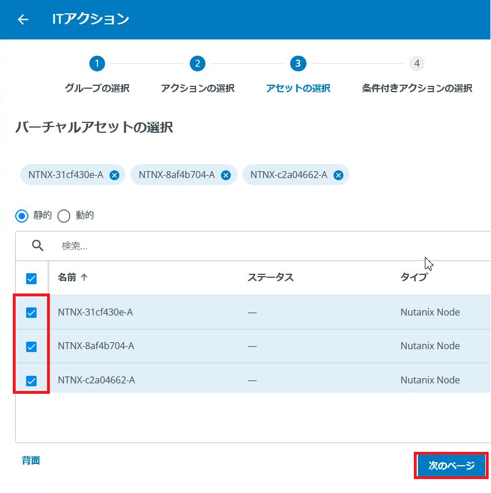Uncheck the NTNX-8af4b704-A row checkbox
This screenshot has height=493, width=491.
(31, 347)
